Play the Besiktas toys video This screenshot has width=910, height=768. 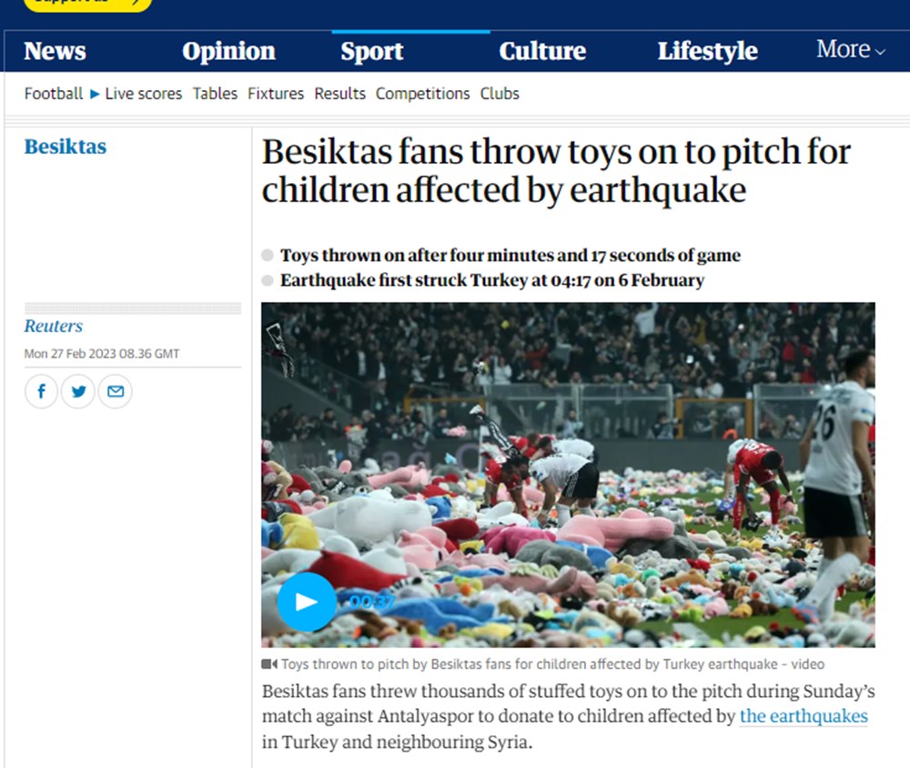tap(307, 601)
